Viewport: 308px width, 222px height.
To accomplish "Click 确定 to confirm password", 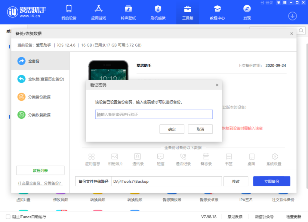I will tap(172, 129).
